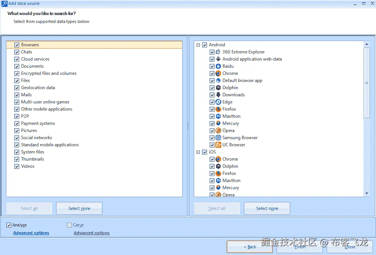Uncheck the Baidu checkbox
The image size is (376, 255).
[212, 67]
